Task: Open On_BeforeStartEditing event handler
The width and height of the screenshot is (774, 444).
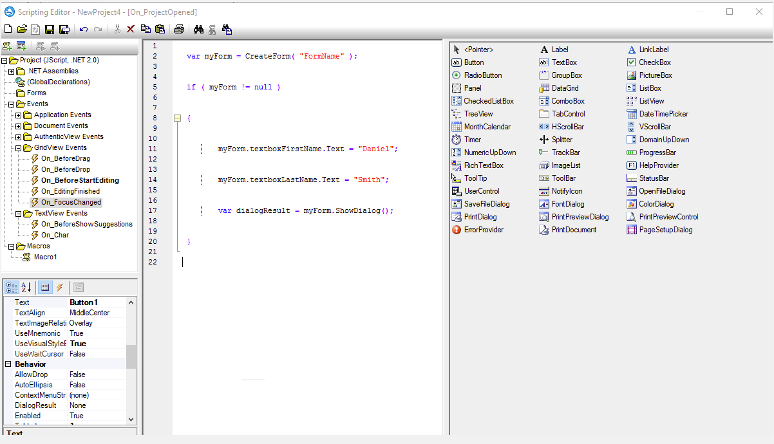Action: coord(80,180)
